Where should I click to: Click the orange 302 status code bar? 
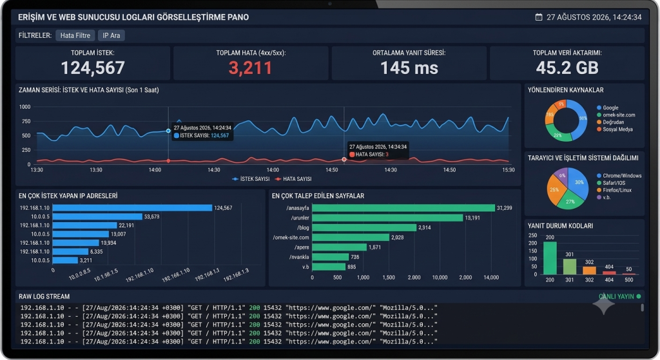click(589, 270)
